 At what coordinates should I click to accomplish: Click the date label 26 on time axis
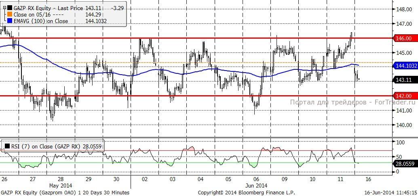(4, 179)
